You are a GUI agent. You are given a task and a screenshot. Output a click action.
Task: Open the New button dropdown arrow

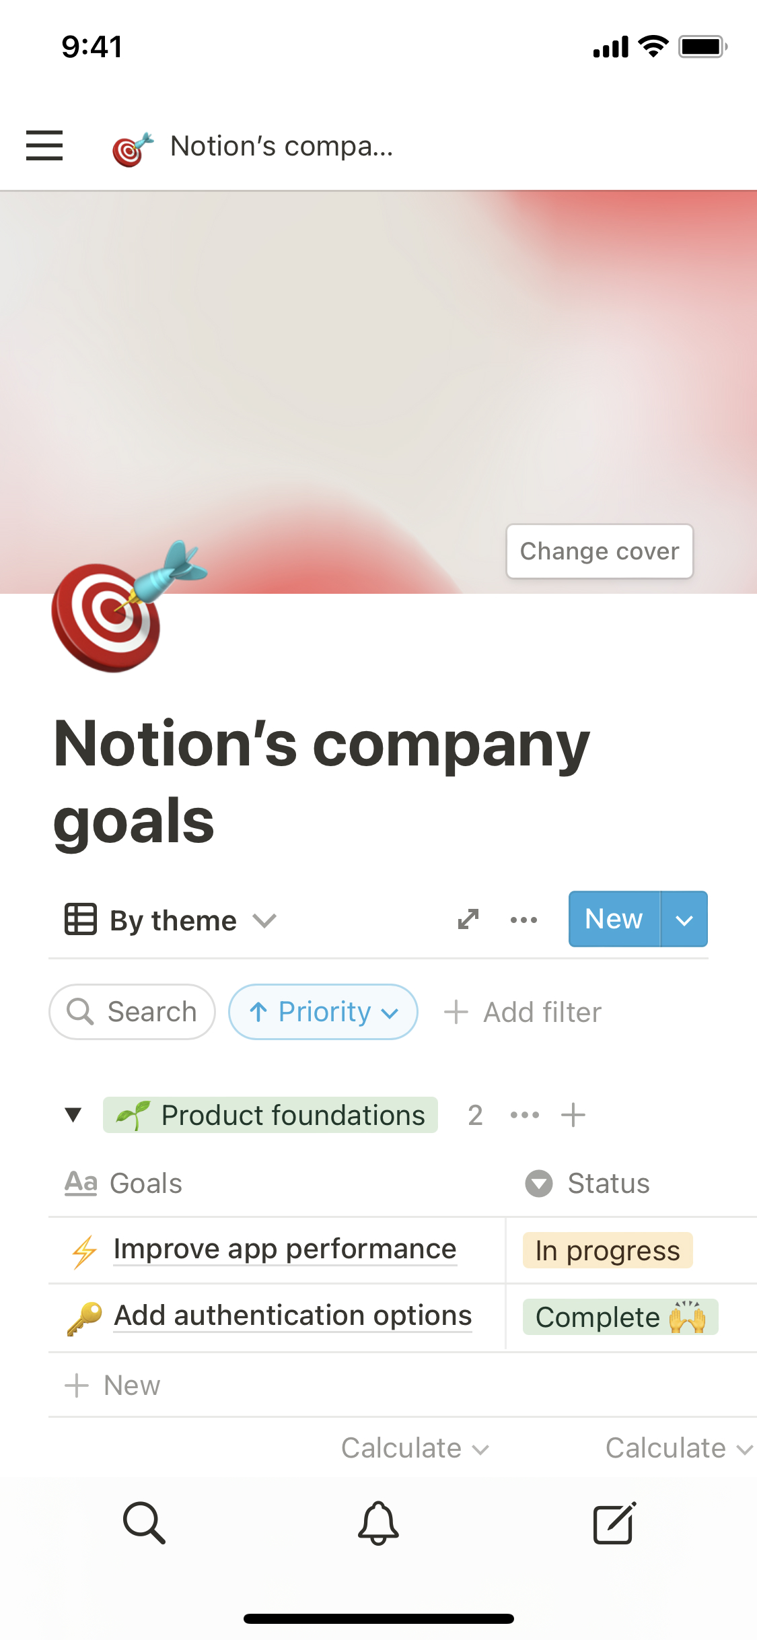[x=684, y=920]
